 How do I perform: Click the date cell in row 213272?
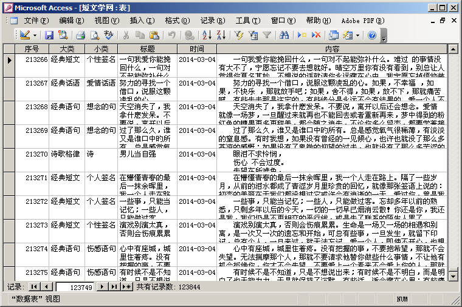coord(197,207)
